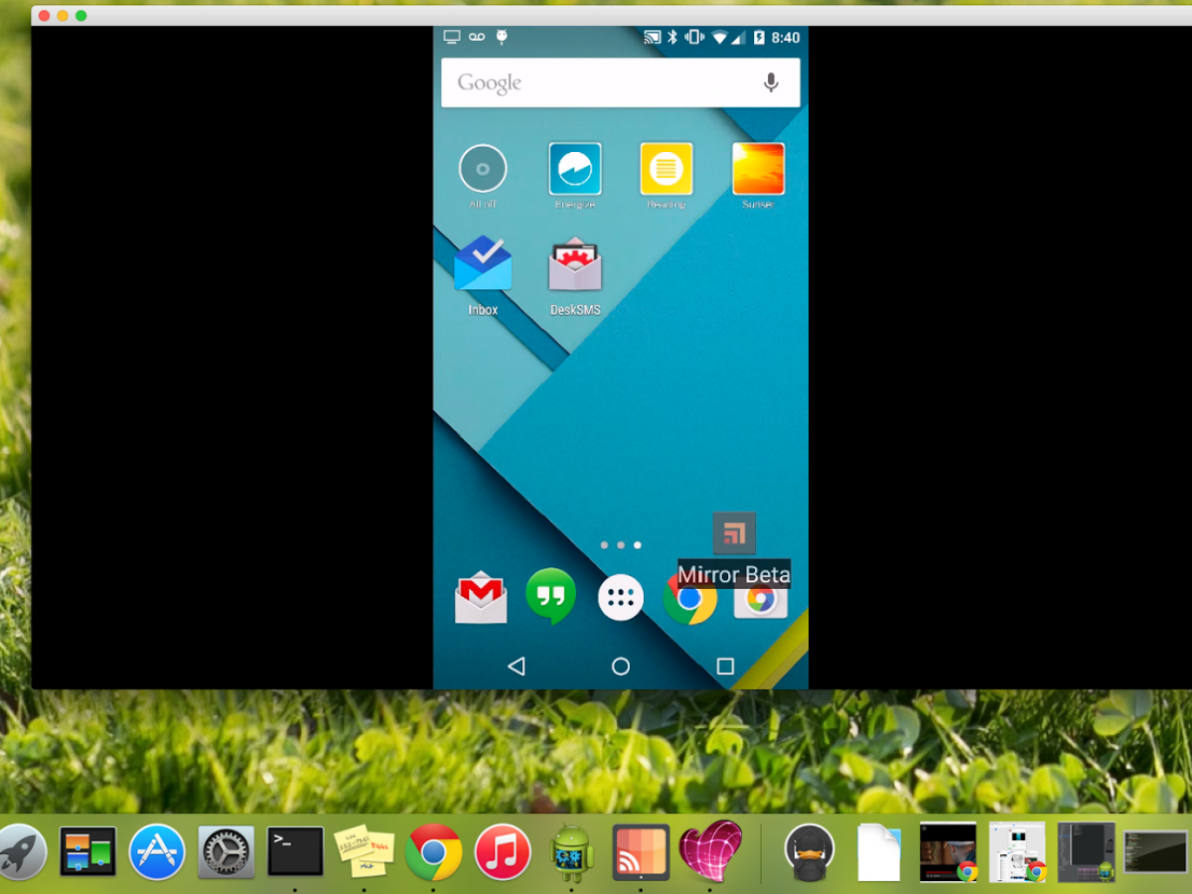Open the Android robot app in Dock
The width and height of the screenshot is (1192, 894).
[x=572, y=852]
